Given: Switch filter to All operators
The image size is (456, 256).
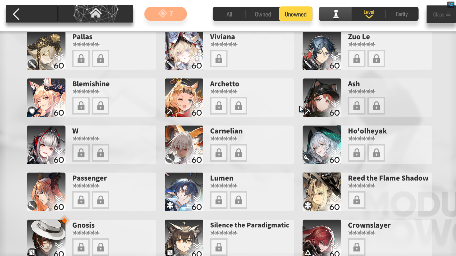Looking at the screenshot, I should [x=229, y=14].
